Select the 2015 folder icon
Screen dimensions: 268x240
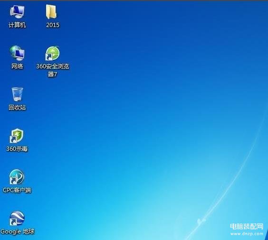[x=51, y=12]
